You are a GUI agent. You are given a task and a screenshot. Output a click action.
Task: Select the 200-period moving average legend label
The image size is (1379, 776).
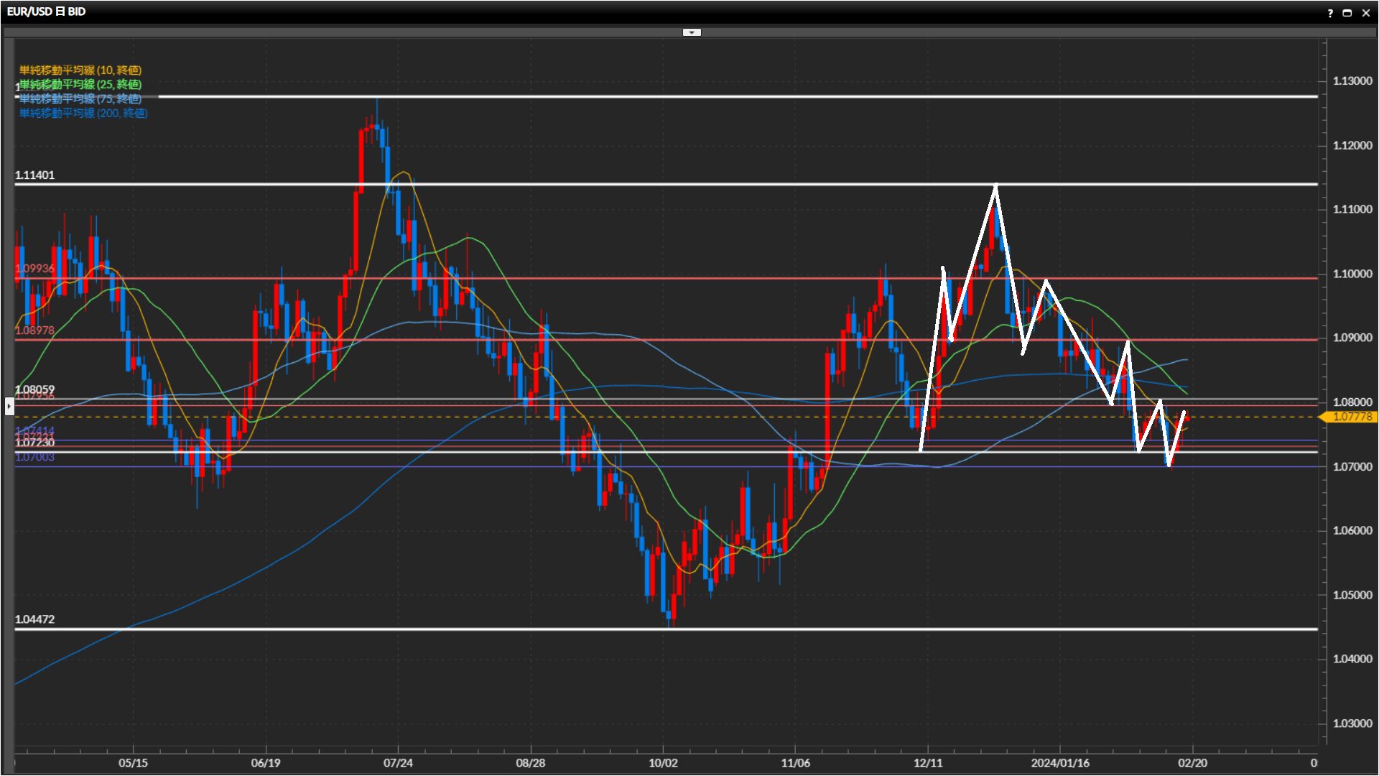pos(83,113)
